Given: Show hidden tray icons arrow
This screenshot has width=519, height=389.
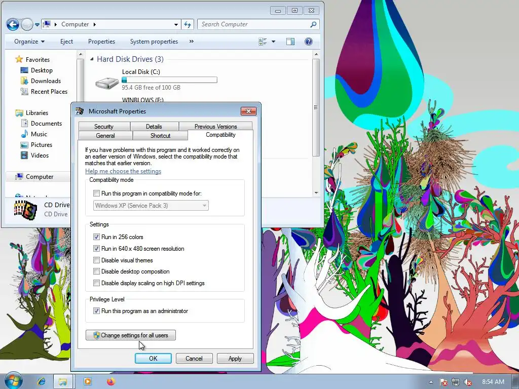Looking at the screenshot, I should point(431,382).
